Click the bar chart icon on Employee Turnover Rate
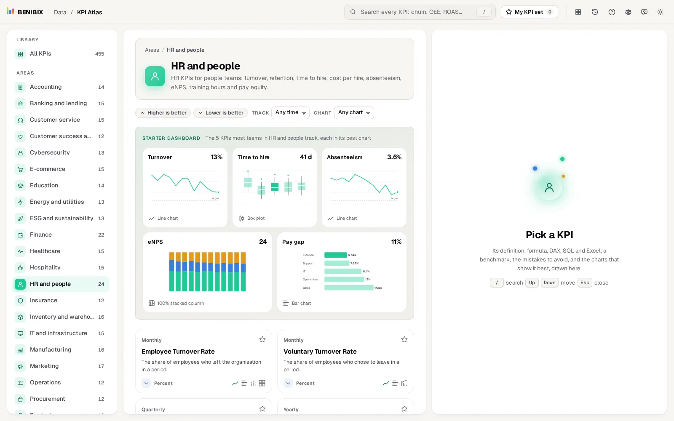This screenshot has height=421, width=674. coord(244,383)
